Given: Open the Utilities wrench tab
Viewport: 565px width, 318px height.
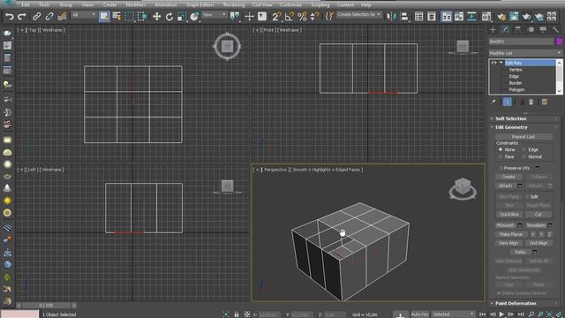Looking at the screenshot, I should coord(555,30).
